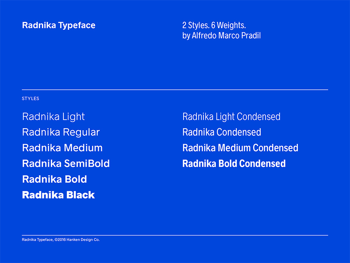Viewport: 350px width, 263px height.
Task: Click the Radnika Typeface heading
Action: pyautogui.click(x=59, y=25)
